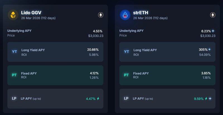
Task: Click the PT badge on Lido GGV card
Action: click(x=14, y=75)
